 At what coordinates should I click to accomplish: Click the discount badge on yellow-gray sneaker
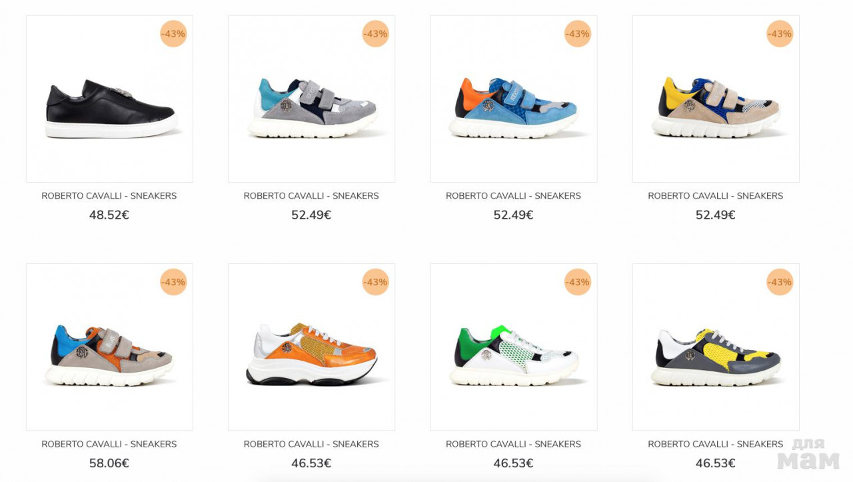[x=780, y=282]
